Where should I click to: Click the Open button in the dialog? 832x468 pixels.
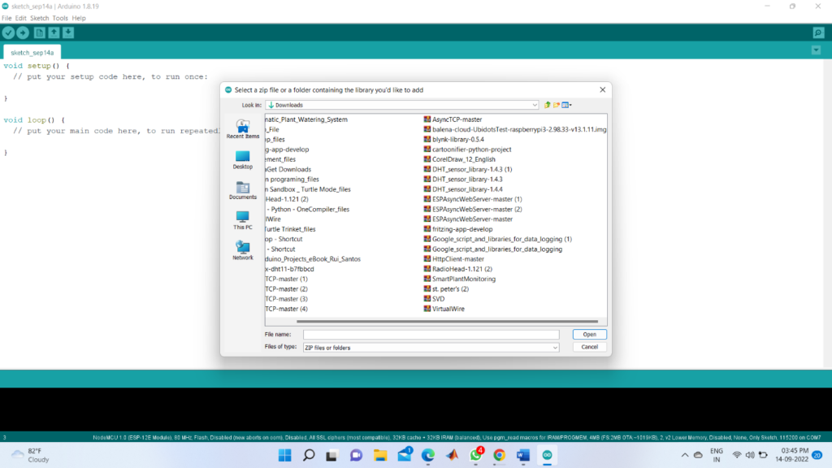(x=590, y=334)
